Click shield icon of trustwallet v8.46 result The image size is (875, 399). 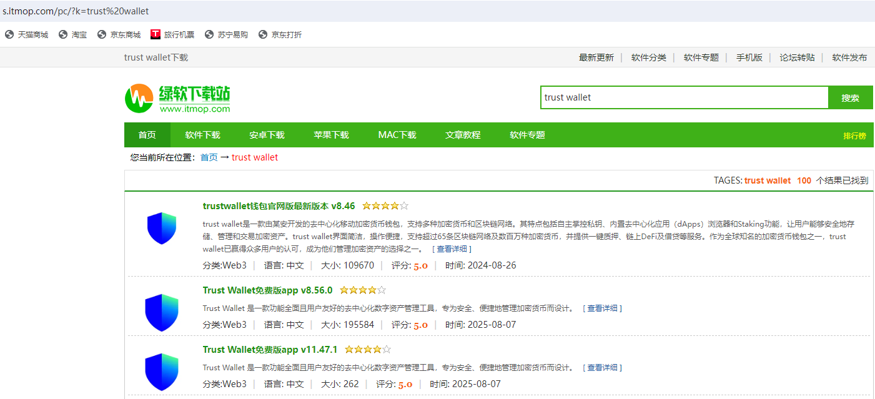162,229
